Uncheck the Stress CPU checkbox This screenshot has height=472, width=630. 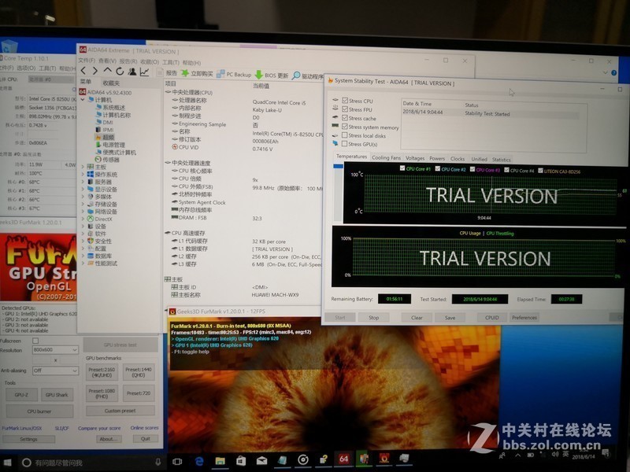pyautogui.click(x=345, y=101)
